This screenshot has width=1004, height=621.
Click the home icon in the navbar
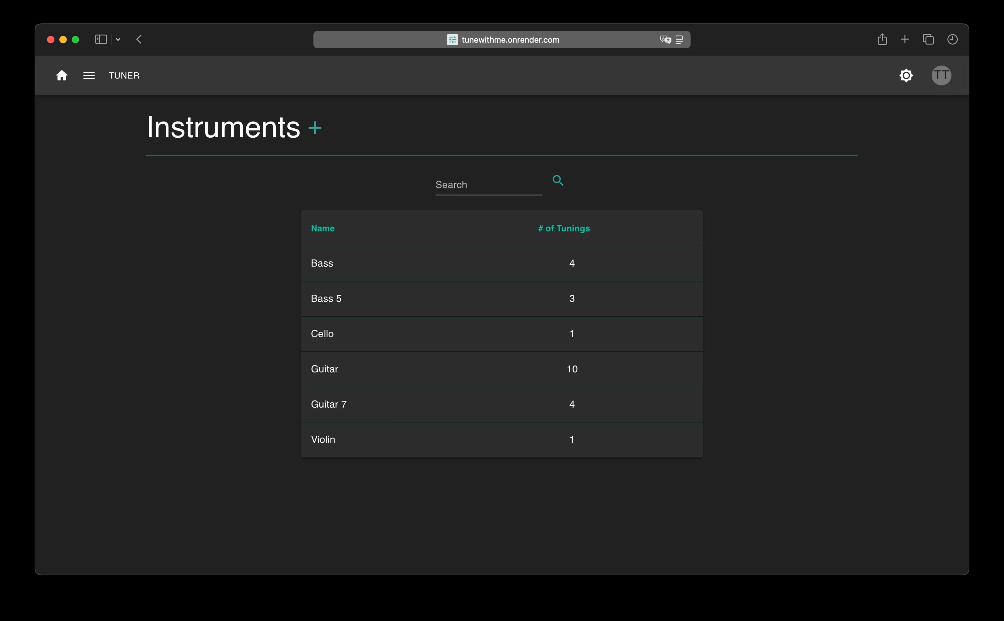coord(62,75)
